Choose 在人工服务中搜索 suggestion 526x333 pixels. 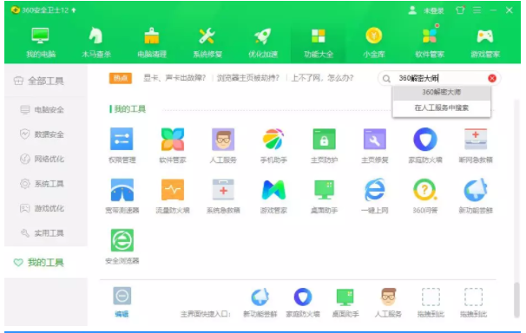[441, 108]
